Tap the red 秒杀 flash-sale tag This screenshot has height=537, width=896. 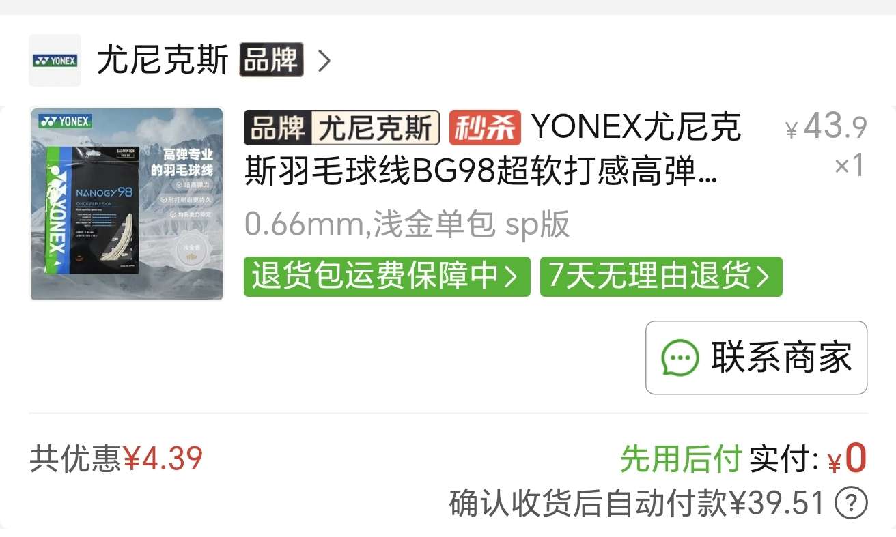point(485,128)
